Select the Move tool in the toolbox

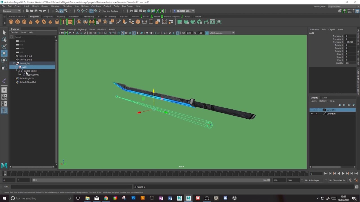point(4,53)
